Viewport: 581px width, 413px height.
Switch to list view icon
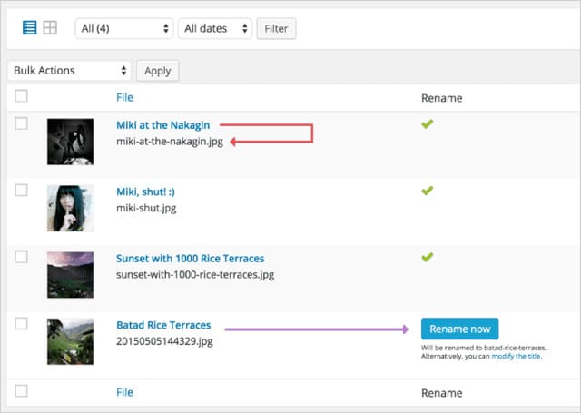click(29, 28)
